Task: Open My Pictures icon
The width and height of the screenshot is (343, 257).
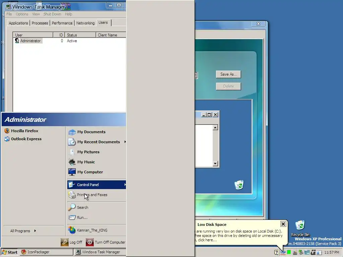Action: click(x=72, y=152)
